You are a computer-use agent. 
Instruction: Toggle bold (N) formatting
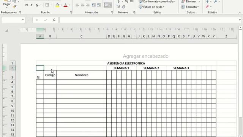click(27, 5)
